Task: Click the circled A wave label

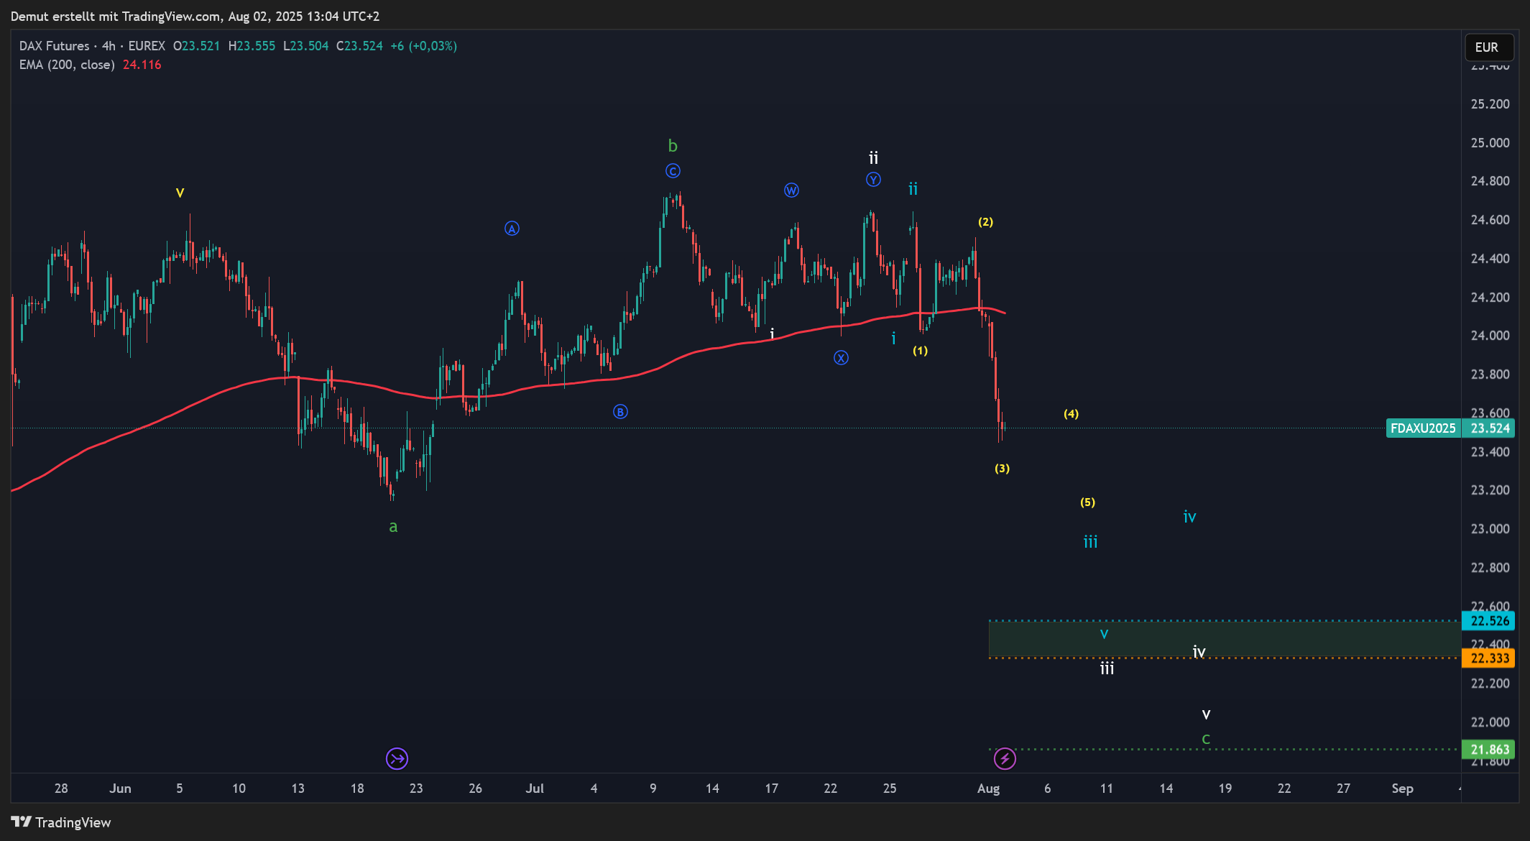Action: click(512, 229)
